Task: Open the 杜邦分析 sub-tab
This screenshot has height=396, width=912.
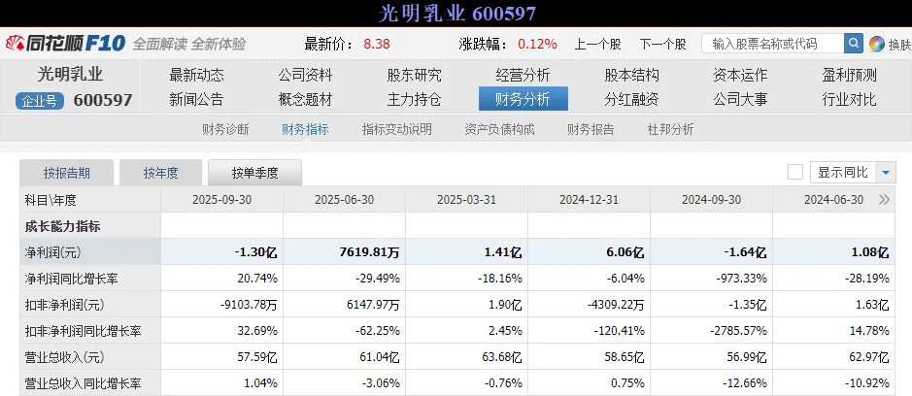Action: [670, 129]
